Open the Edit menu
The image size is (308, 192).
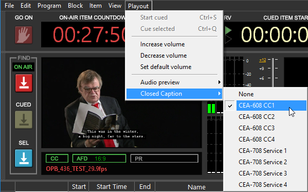(26, 6)
